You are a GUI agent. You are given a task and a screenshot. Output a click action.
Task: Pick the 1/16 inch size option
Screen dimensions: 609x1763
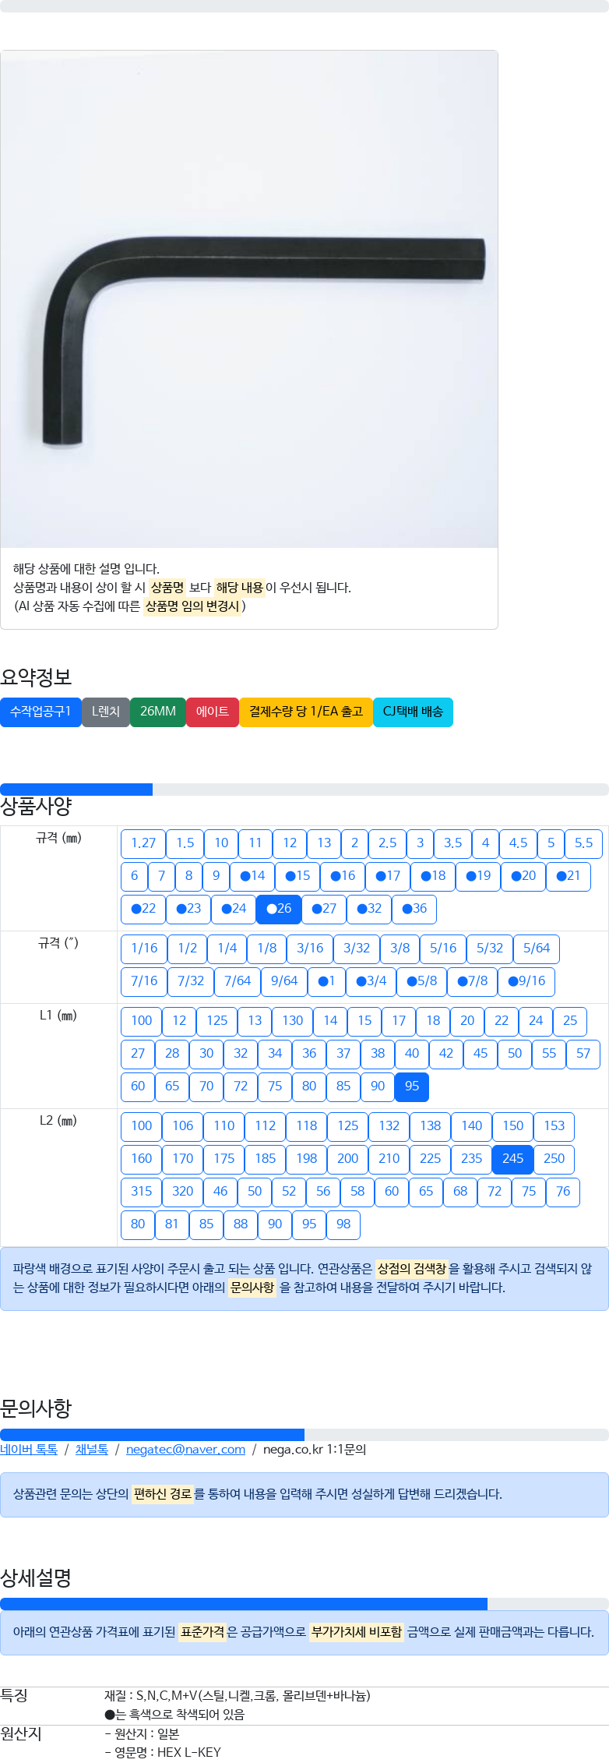click(144, 949)
